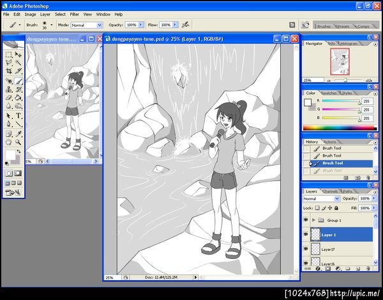The width and height of the screenshot is (383, 300).
Task: Open the brush Mode dropdown
Action: tap(100, 25)
